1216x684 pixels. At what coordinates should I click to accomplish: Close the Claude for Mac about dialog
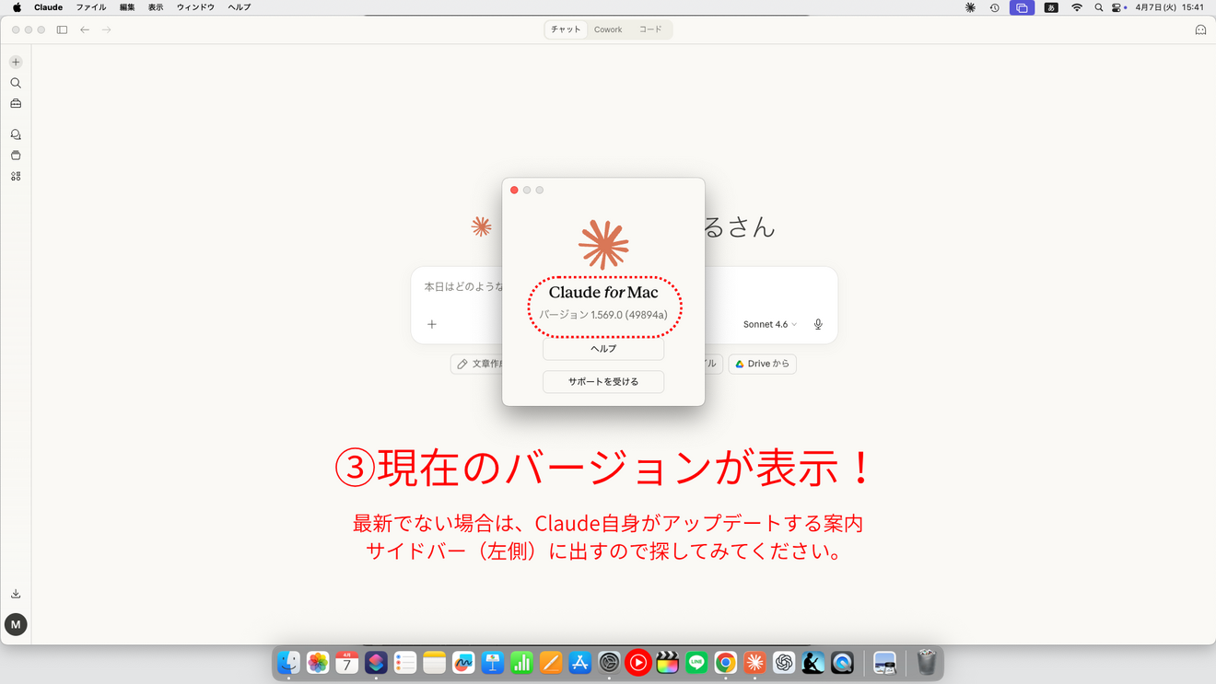point(514,191)
